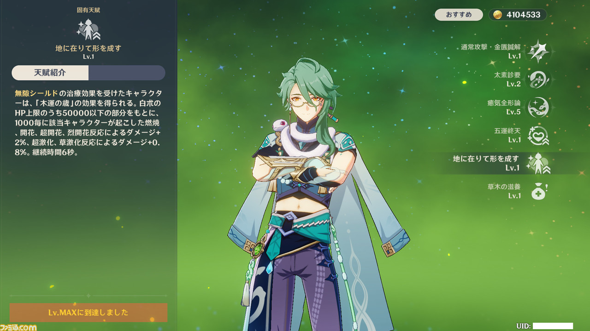The image size is (590, 331).
Task: Select the 癒気全形論 burst icon
Action: (x=538, y=107)
